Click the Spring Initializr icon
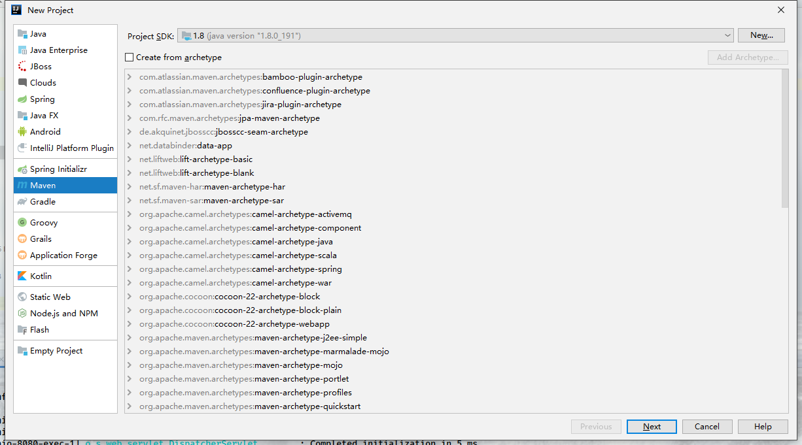Viewport: 802px width, 445px height. [x=22, y=169]
